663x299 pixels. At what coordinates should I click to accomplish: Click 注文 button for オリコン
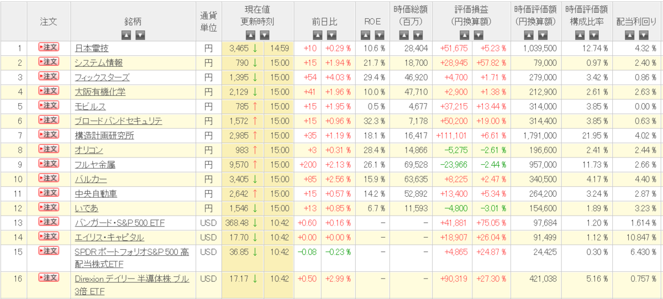(x=49, y=149)
